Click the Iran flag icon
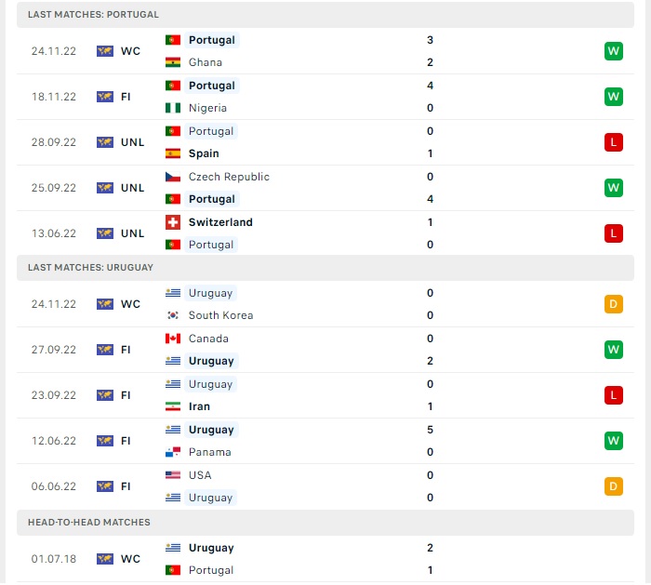 pos(172,406)
